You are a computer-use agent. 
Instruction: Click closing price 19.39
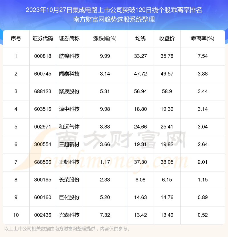pyautogui.click(x=167, y=109)
